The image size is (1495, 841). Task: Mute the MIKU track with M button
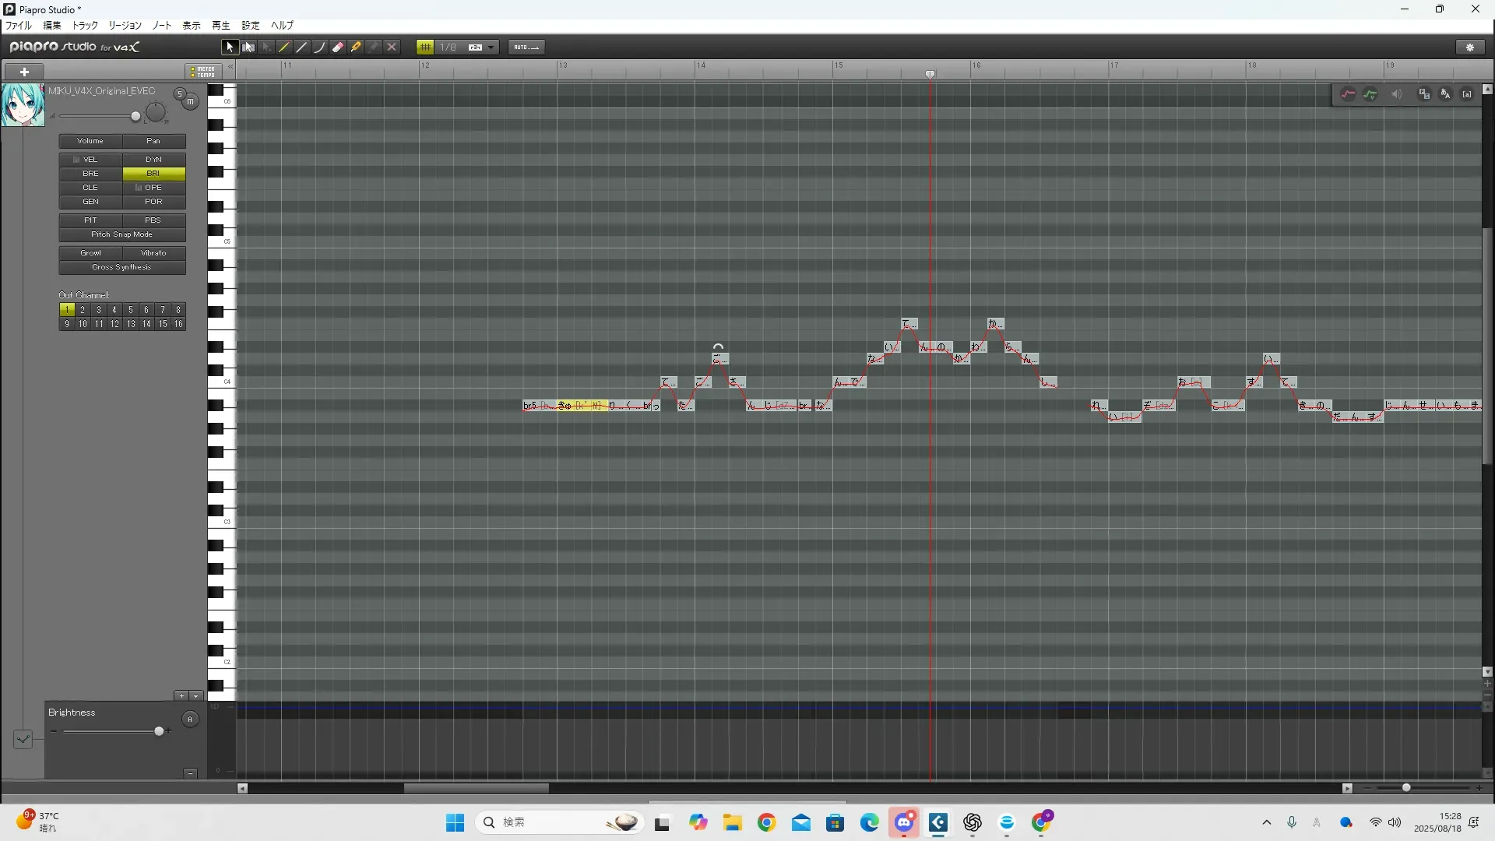tap(191, 102)
